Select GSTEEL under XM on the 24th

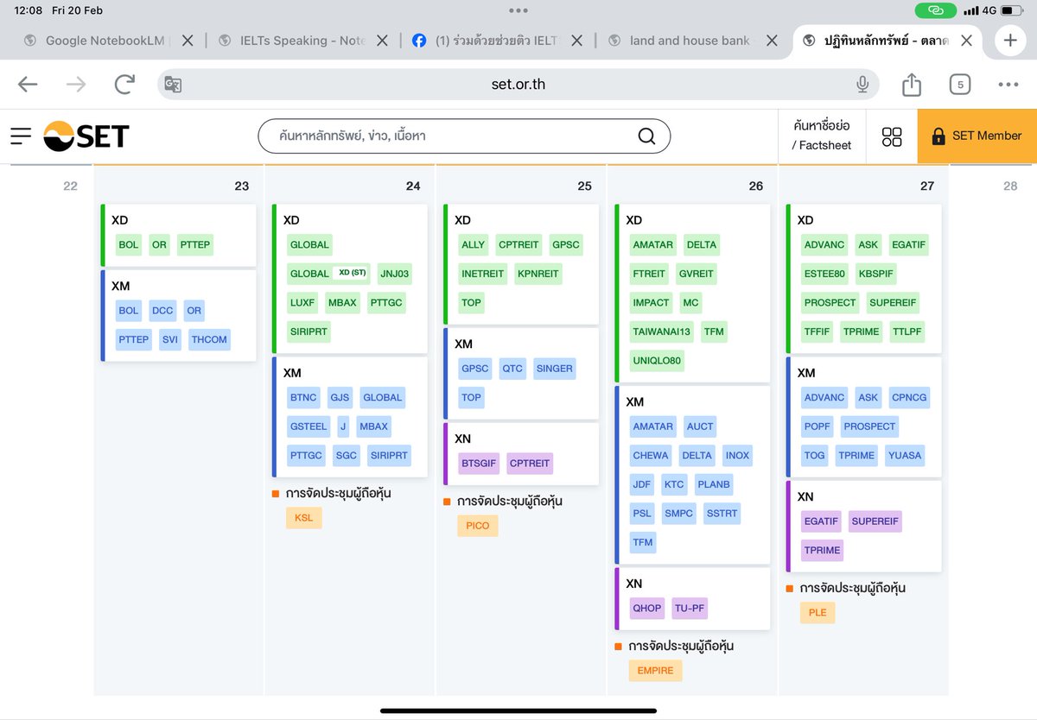point(309,426)
